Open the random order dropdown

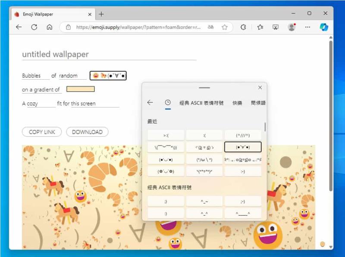72,76
